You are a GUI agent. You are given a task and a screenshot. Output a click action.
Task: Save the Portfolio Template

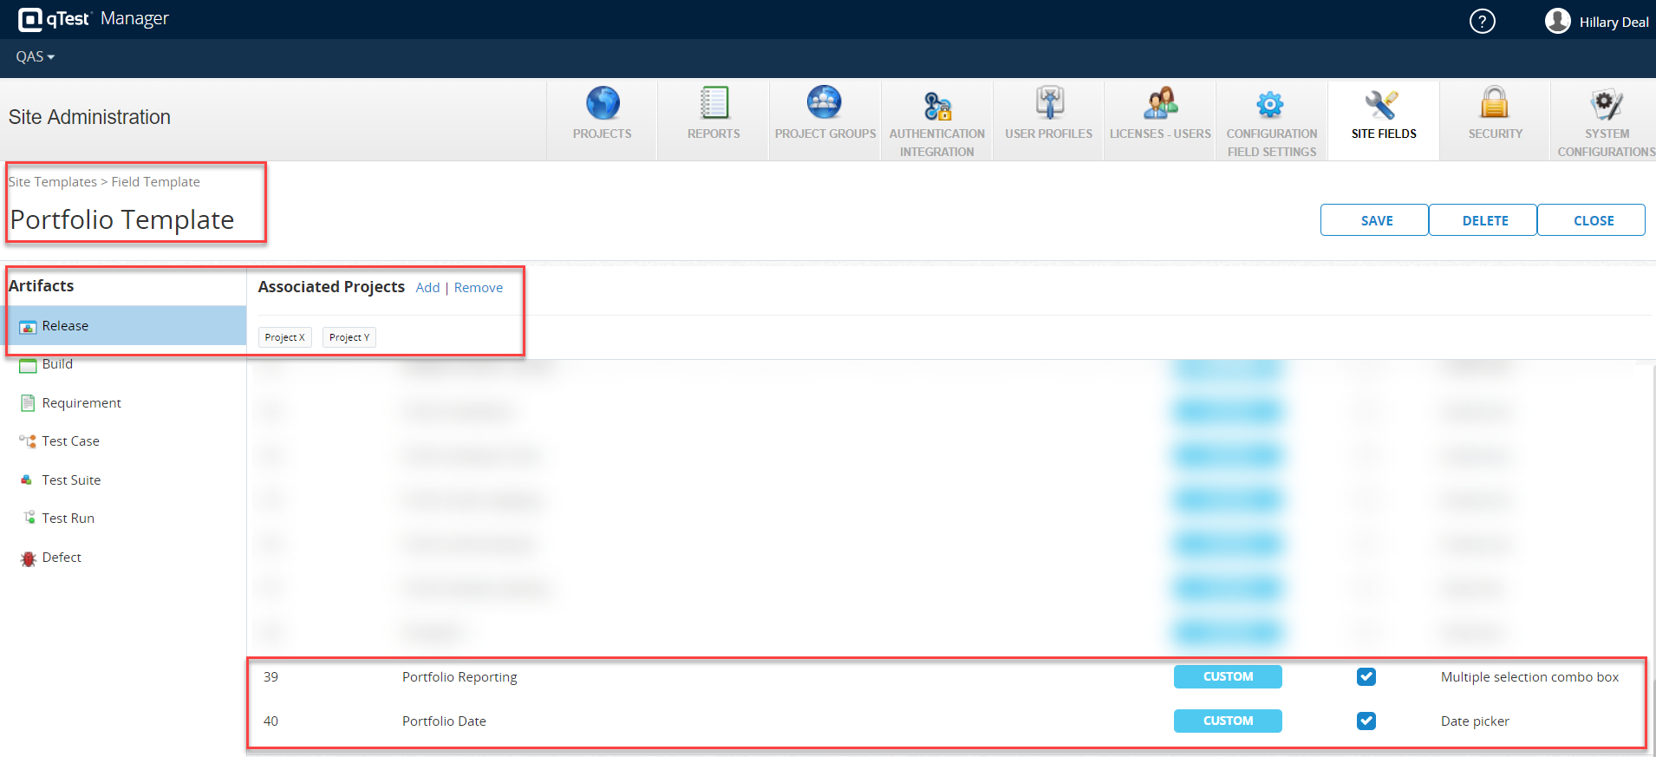(1376, 220)
